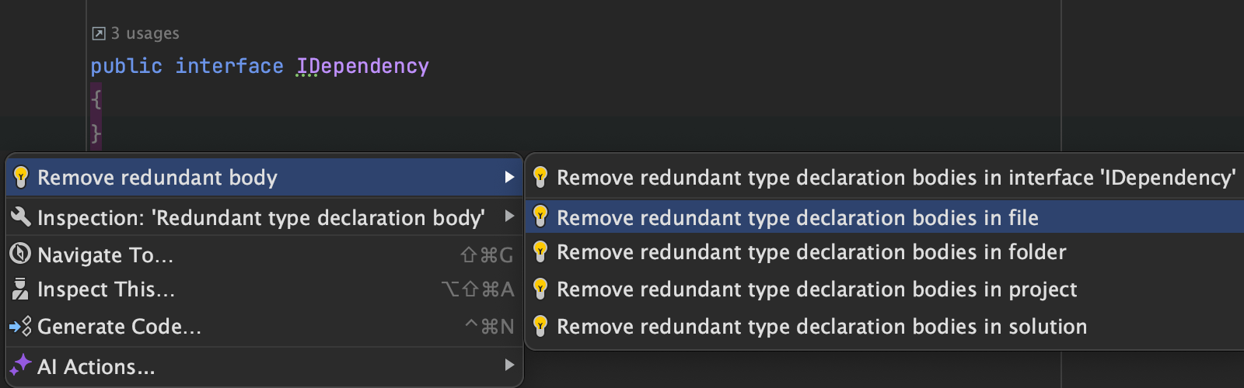Click lightbulb icon for bodies in solution
Screen dimensions: 1244x388
[x=540, y=326]
